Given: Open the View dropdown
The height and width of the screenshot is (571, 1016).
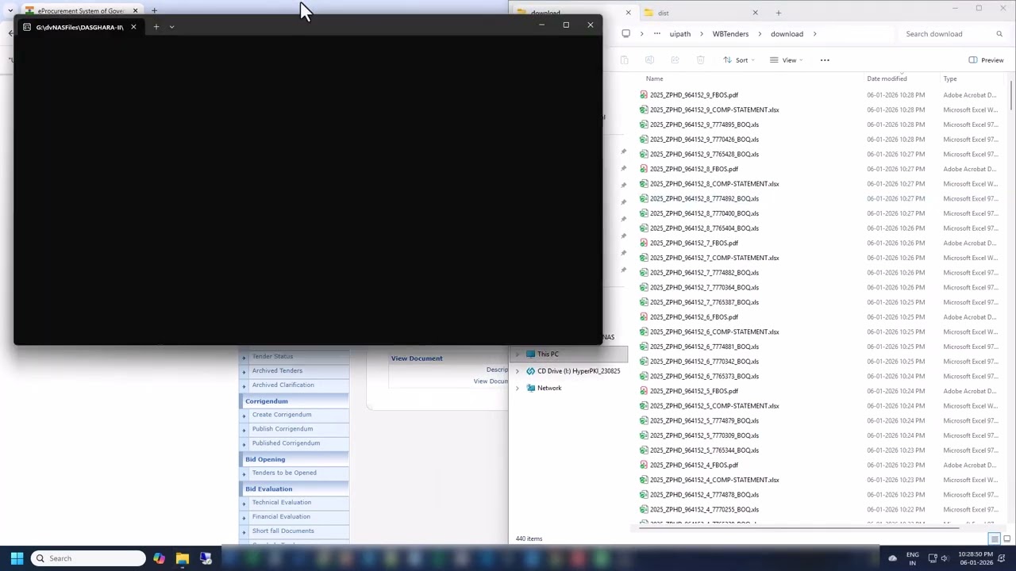Looking at the screenshot, I should (x=786, y=60).
